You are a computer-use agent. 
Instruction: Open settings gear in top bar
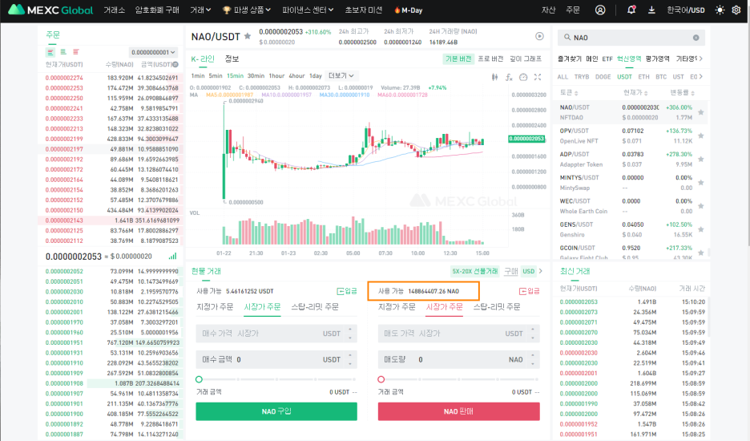click(736, 10)
